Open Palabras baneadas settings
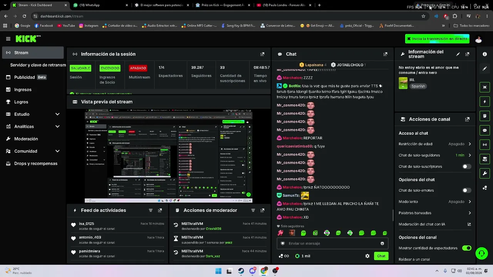The width and height of the screenshot is (493, 277). click(435, 213)
